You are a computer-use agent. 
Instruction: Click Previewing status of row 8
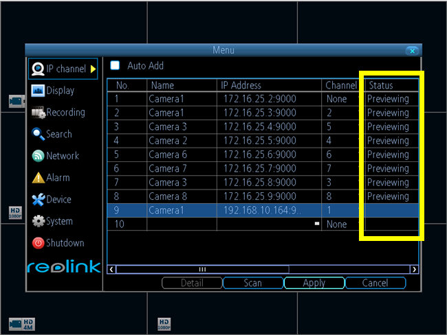tap(388, 196)
